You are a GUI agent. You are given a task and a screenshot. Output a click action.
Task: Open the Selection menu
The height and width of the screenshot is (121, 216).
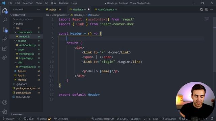point(28,3)
